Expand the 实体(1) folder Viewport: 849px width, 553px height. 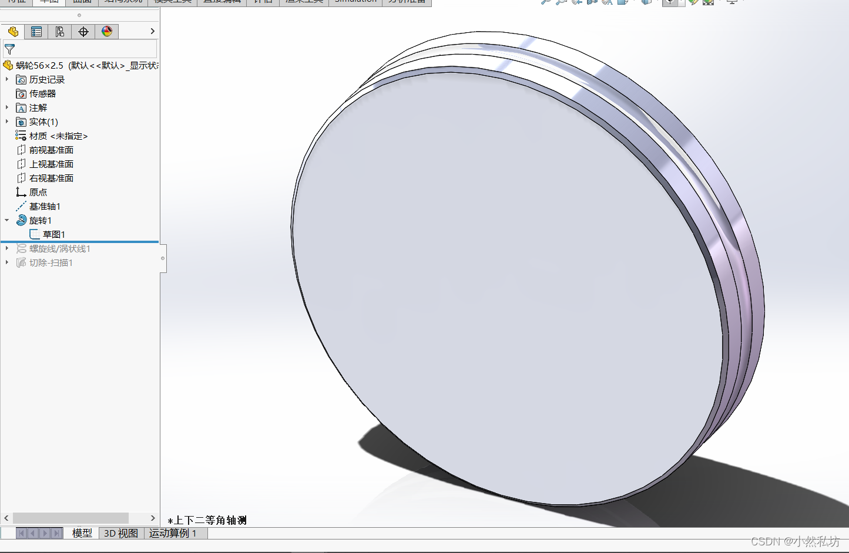7,122
